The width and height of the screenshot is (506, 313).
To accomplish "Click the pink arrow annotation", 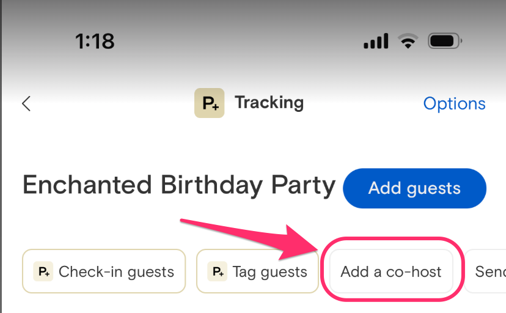I will coord(249,238).
